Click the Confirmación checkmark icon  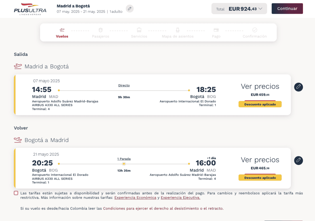(255, 30)
